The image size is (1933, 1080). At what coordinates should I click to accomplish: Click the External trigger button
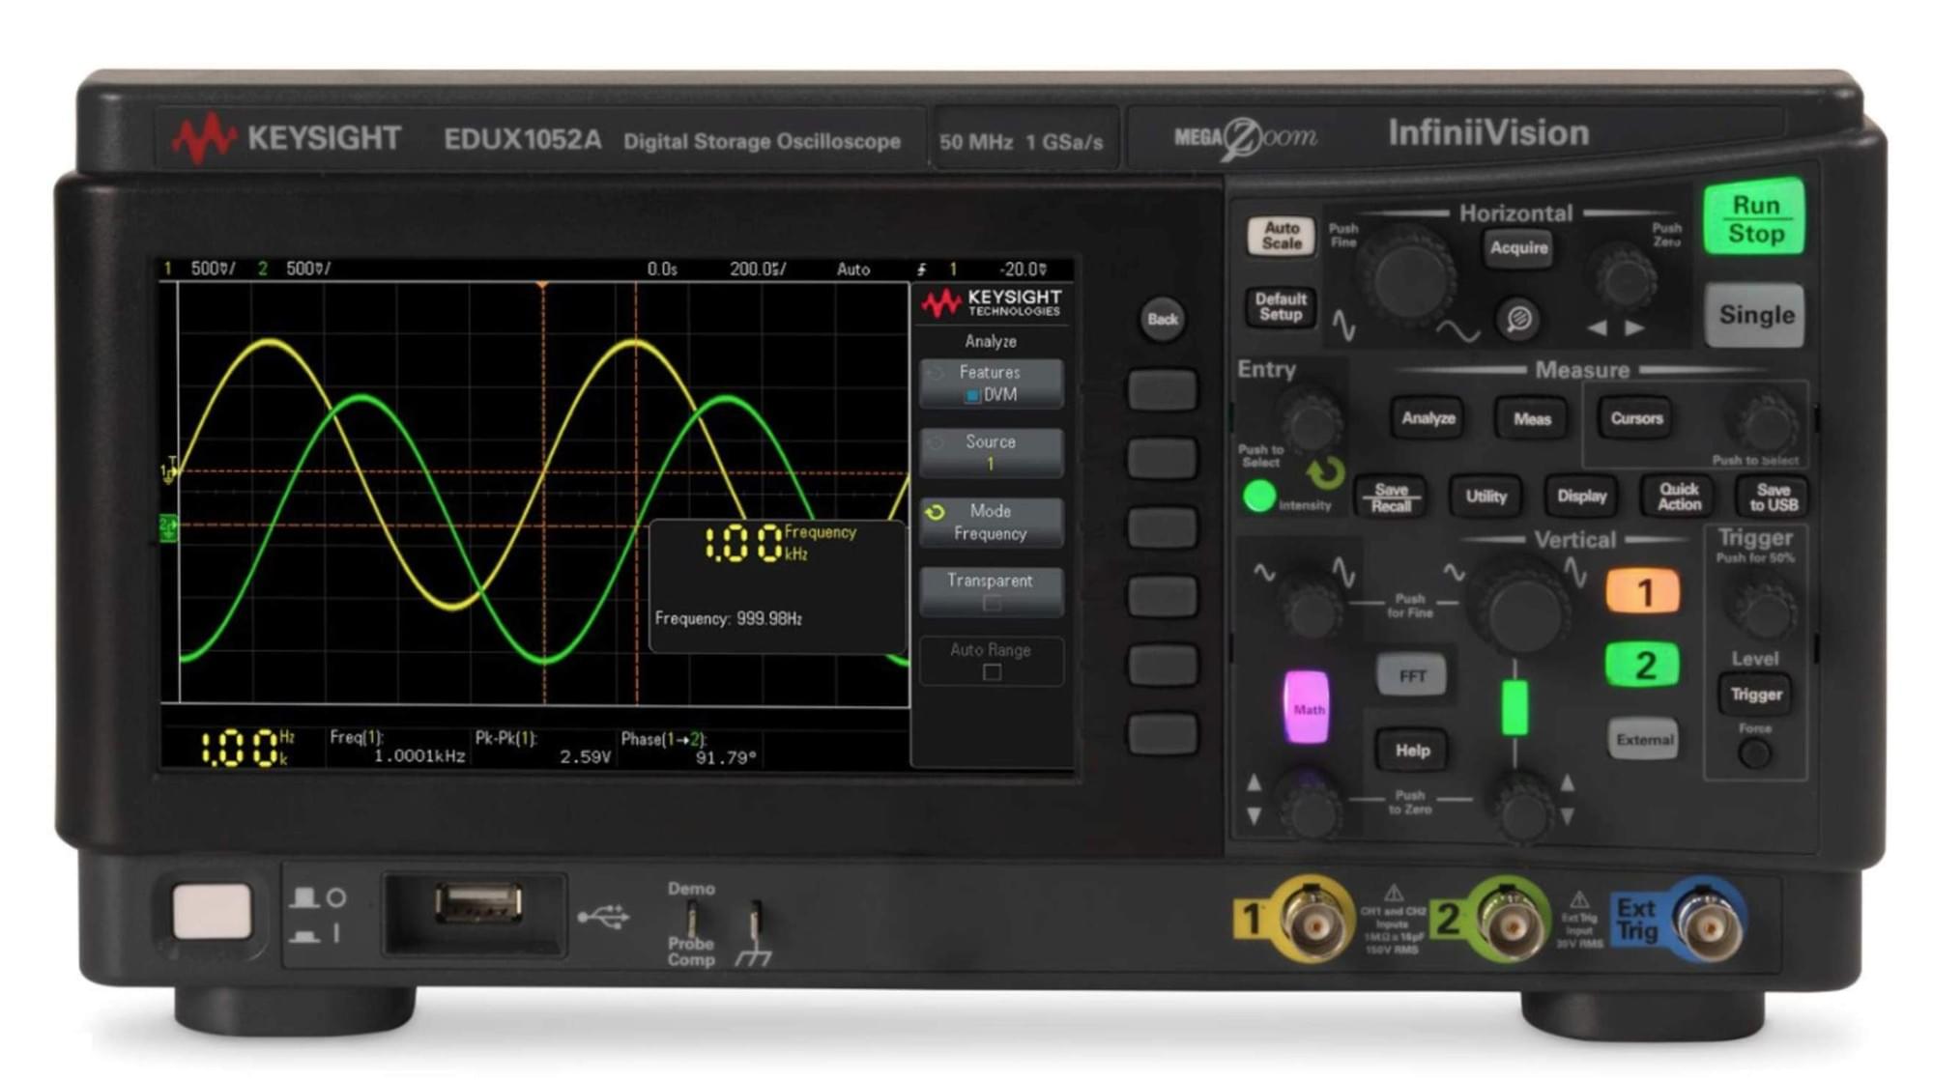point(1643,740)
